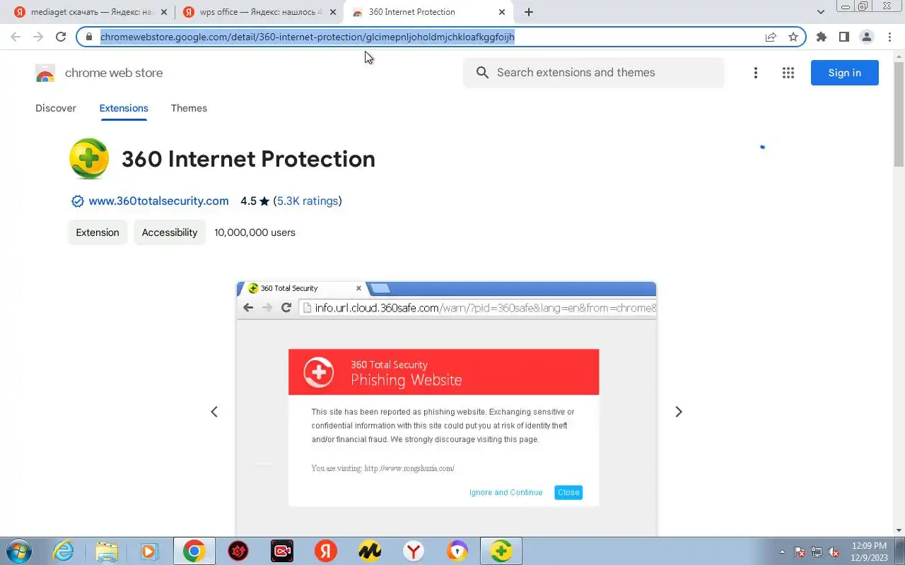
Task: Focus the Search extensions and themes field
Action: coord(594,73)
